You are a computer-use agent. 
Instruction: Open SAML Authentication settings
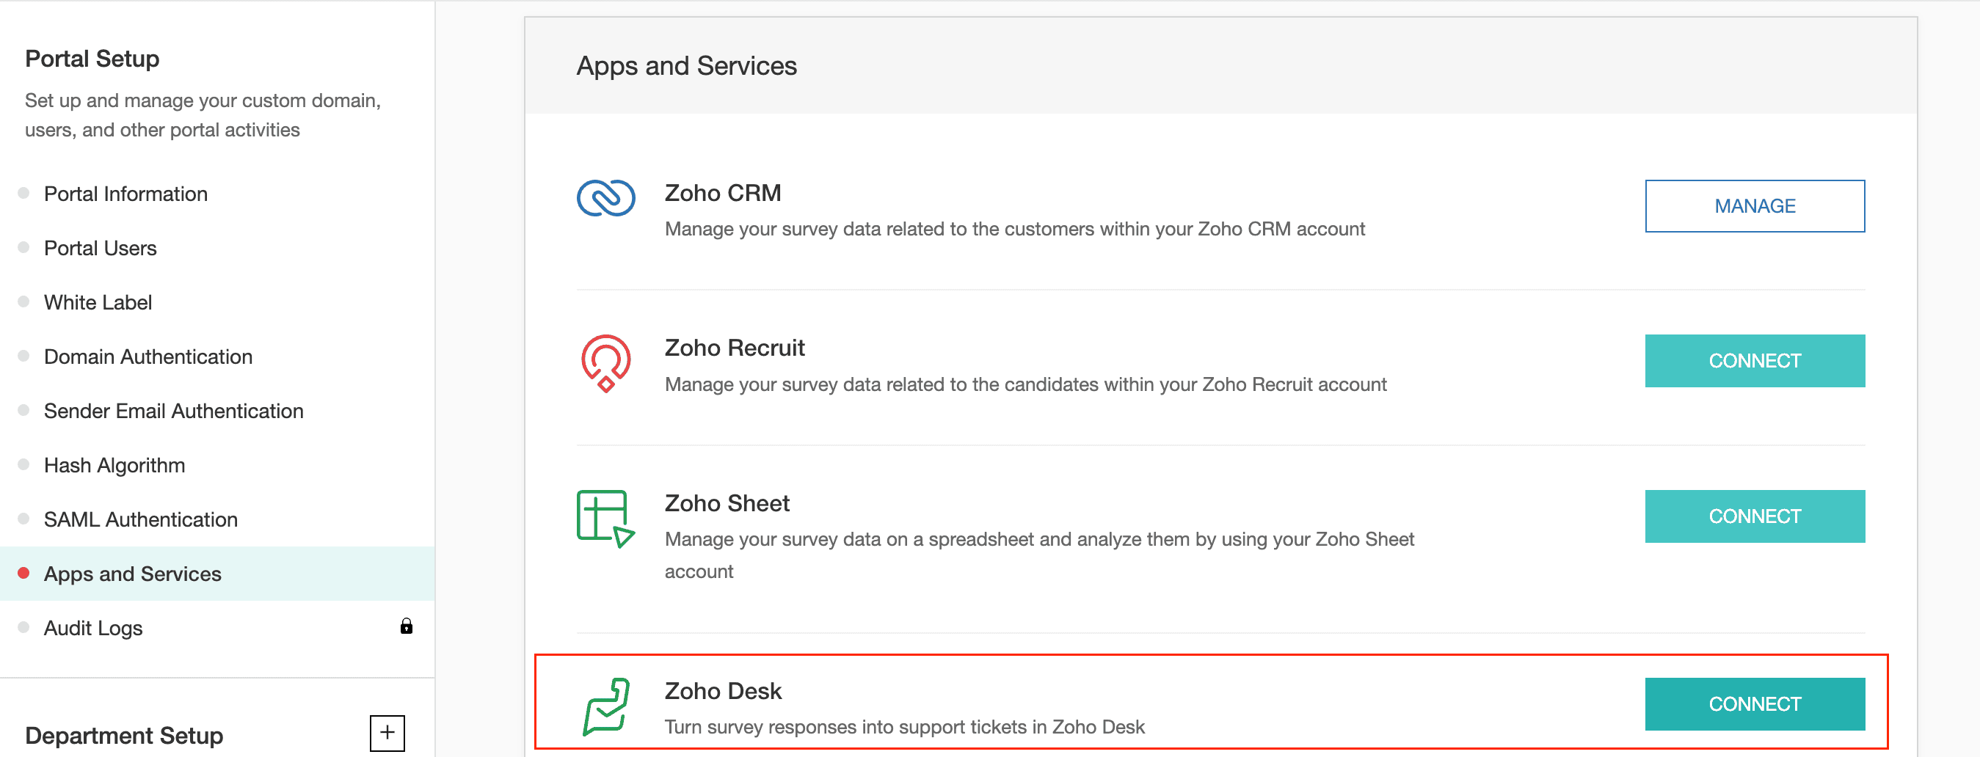[x=140, y=519]
